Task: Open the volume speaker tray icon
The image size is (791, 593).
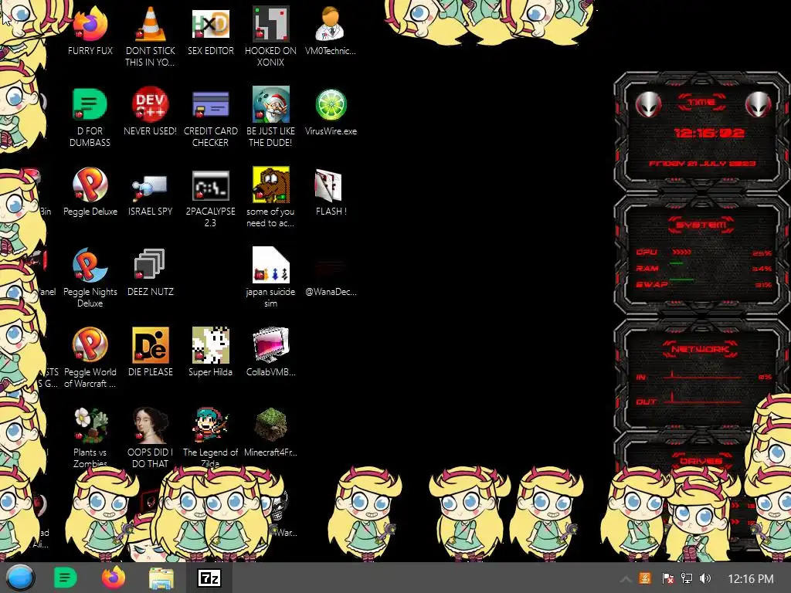Action: coord(704,578)
